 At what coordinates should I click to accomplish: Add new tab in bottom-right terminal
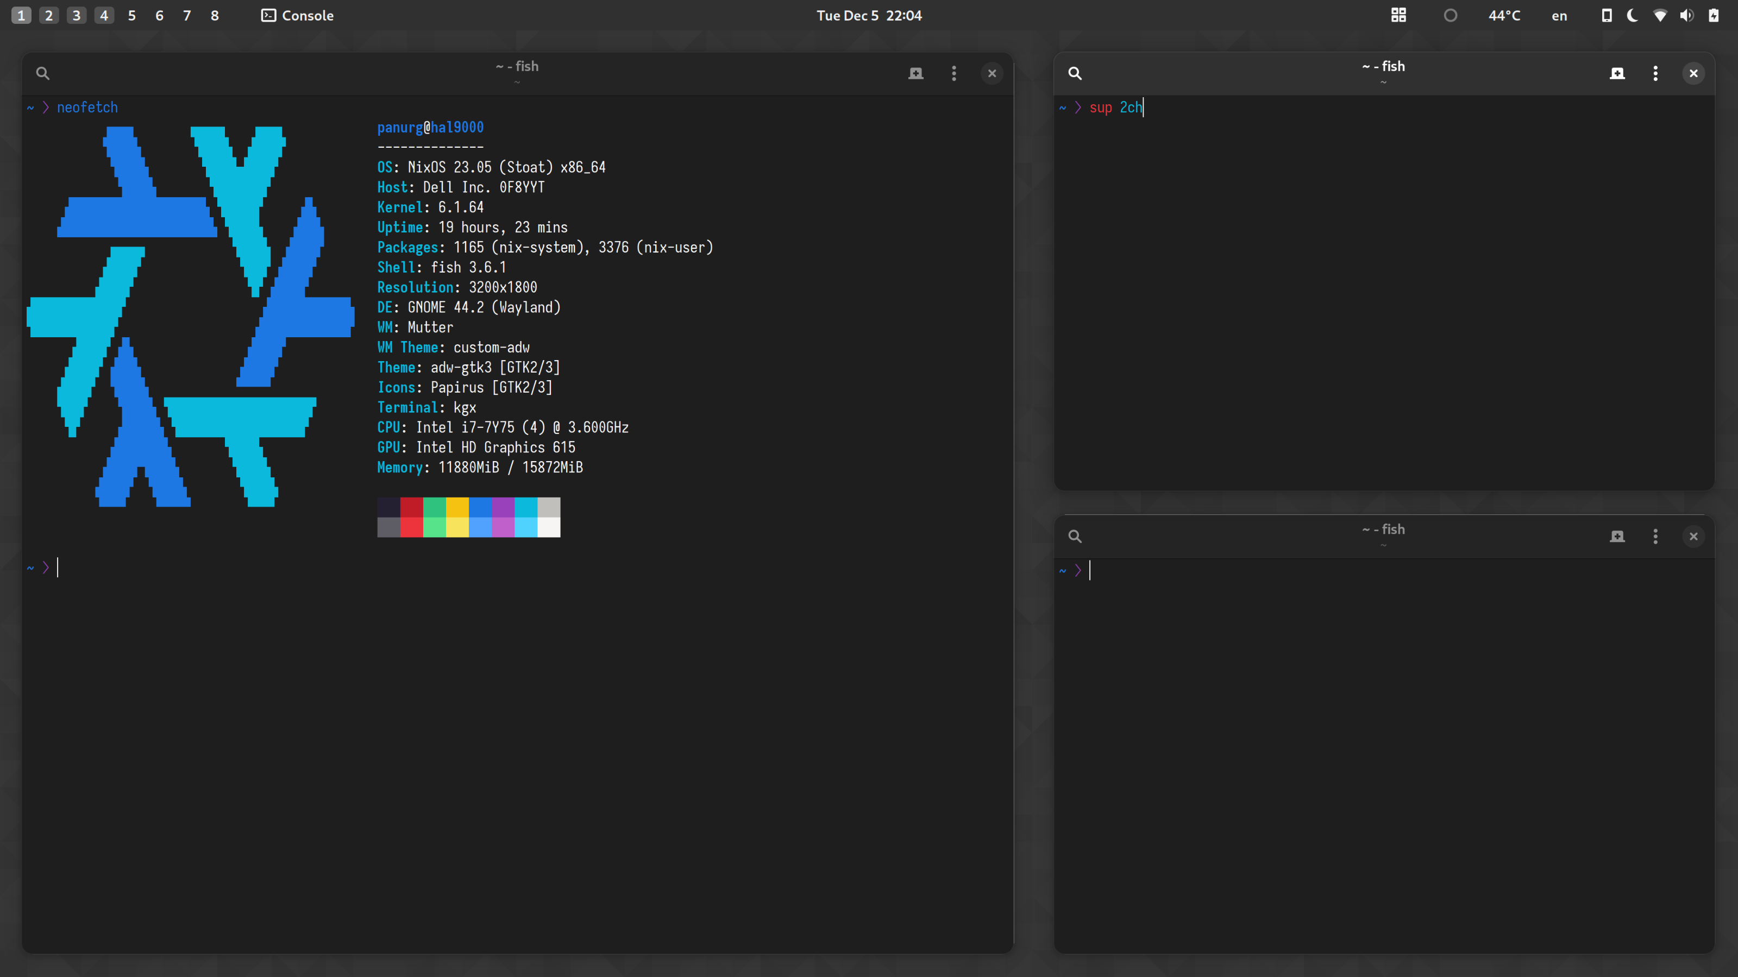(1617, 537)
